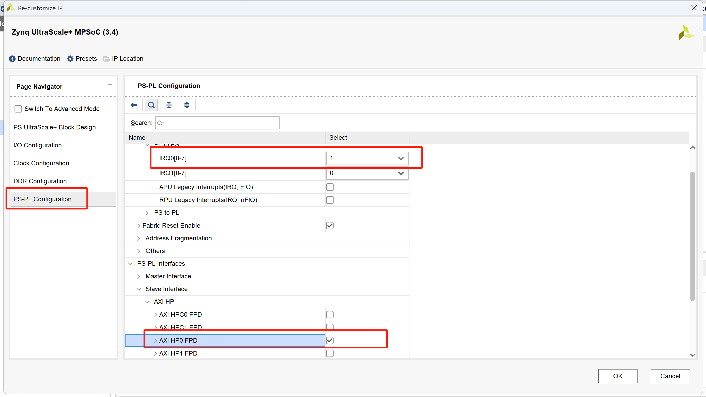This screenshot has width=706, height=397.
Task: Go to Clock Configuration page
Action: point(41,164)
